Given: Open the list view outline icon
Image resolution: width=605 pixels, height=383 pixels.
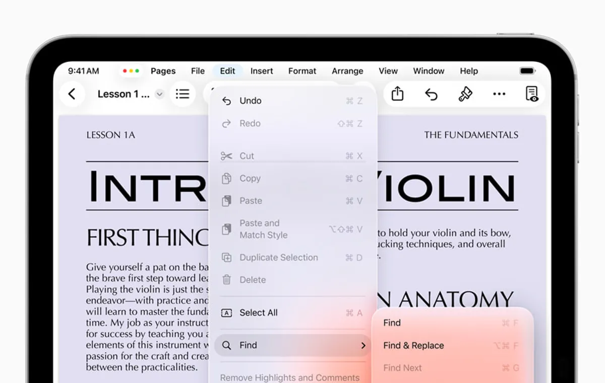Looking at the screenshot, I should coord(183,94).
